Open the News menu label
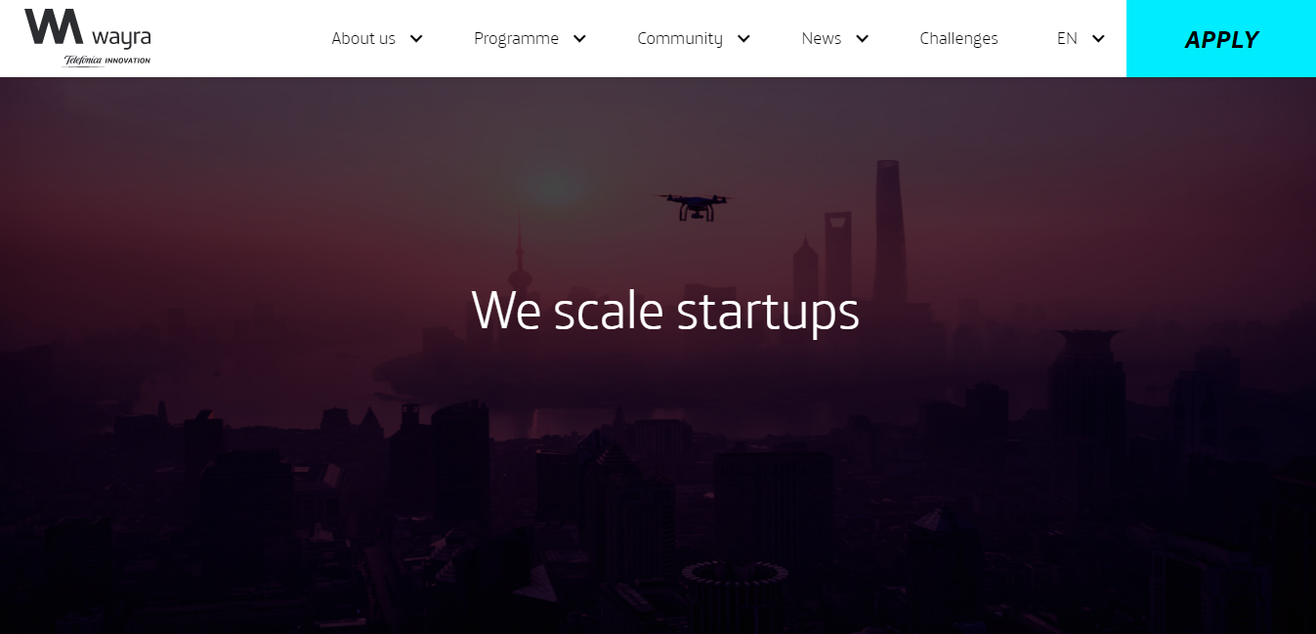1316x634 pixels. pyautogui.click(x=821, y=38)
